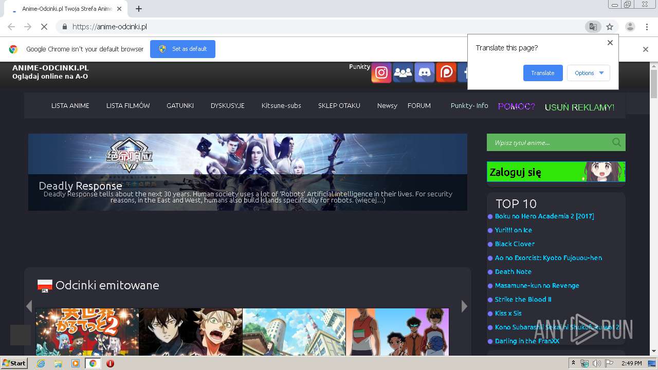Open LISTA ANIME menu item
This screenshot has height=370, width=658.
[70, 105]
